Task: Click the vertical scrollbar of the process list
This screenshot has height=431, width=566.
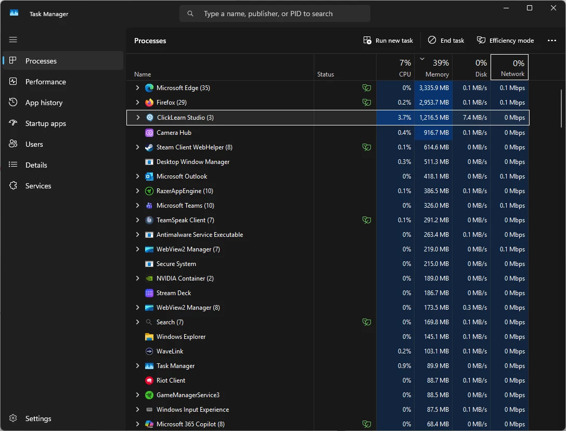Action: [561, 108]
